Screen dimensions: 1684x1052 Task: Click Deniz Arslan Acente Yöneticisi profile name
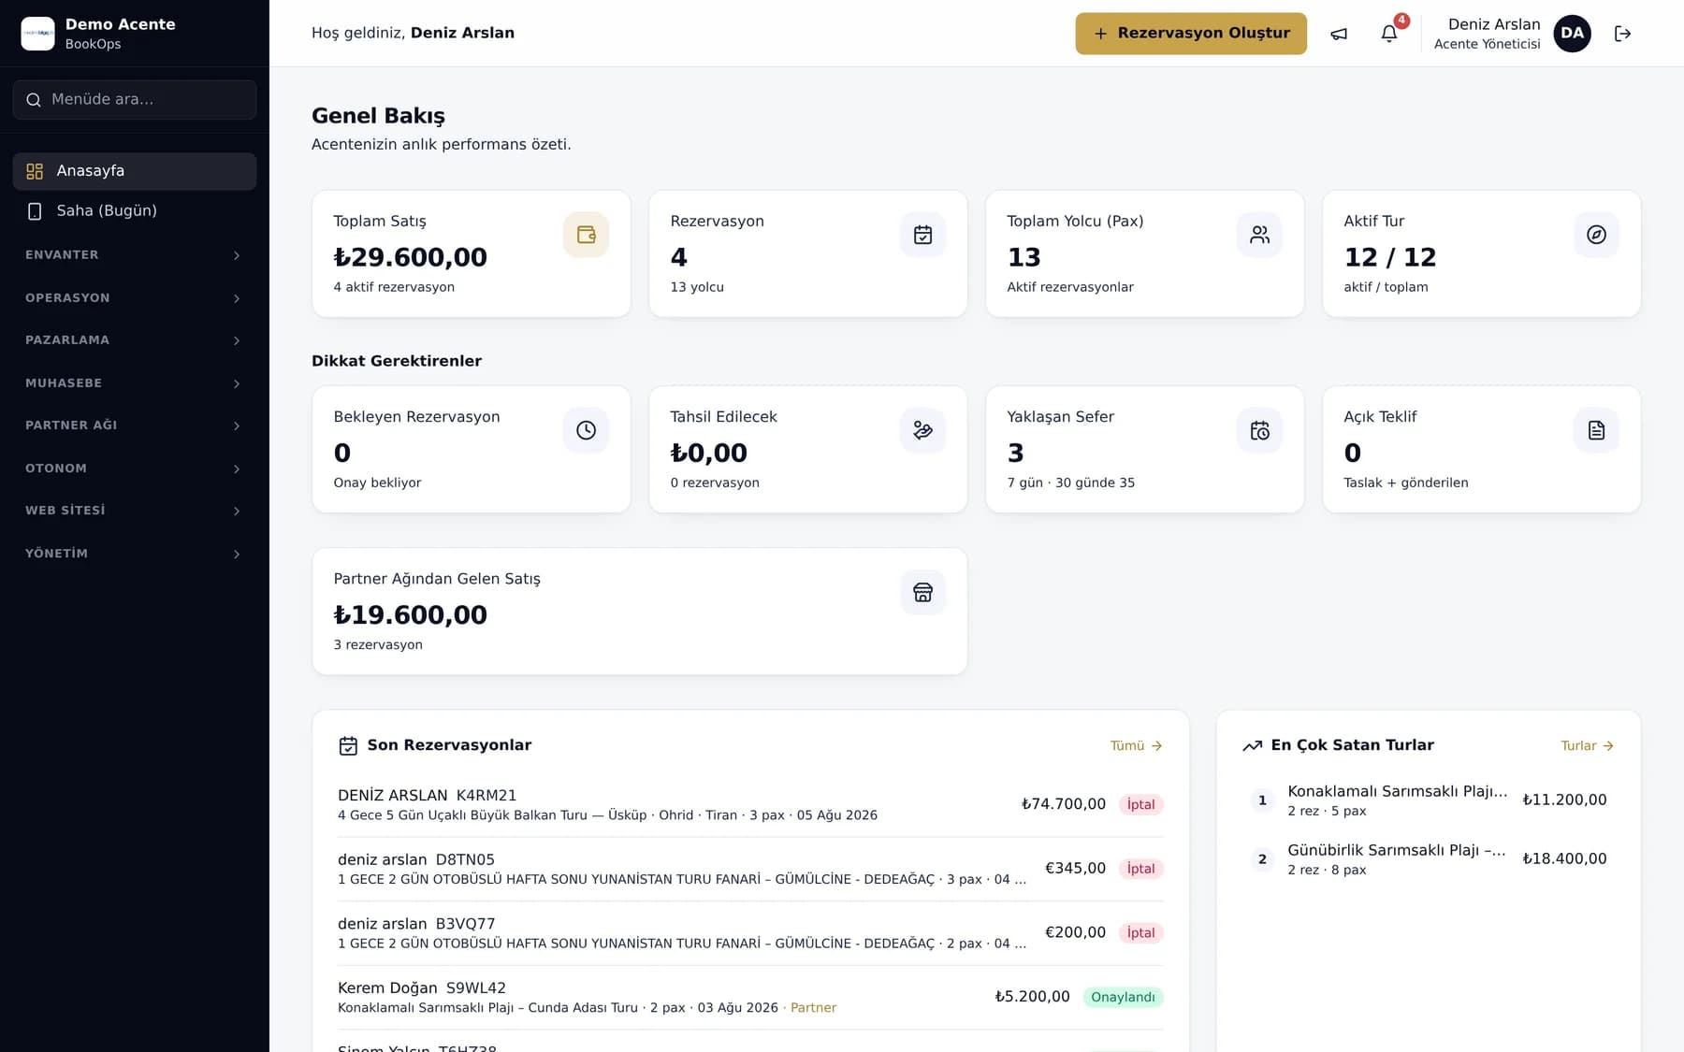(x=1488, y=34)
